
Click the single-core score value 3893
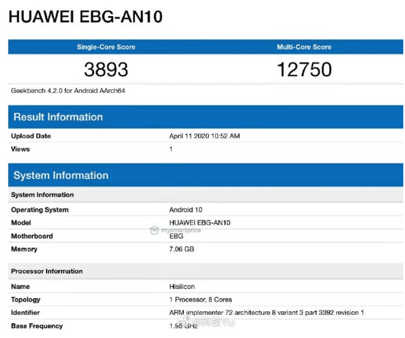pyautogui.click(x=106, y=69)
